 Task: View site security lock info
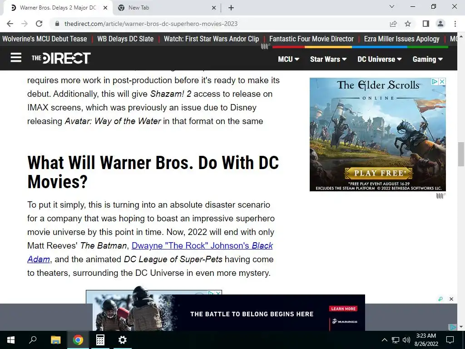tap(58, 24)
